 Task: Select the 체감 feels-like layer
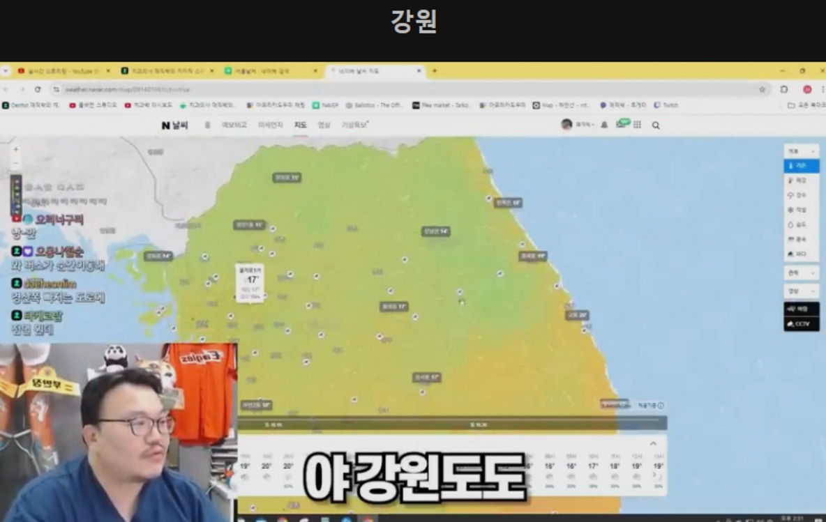(802, 181)
